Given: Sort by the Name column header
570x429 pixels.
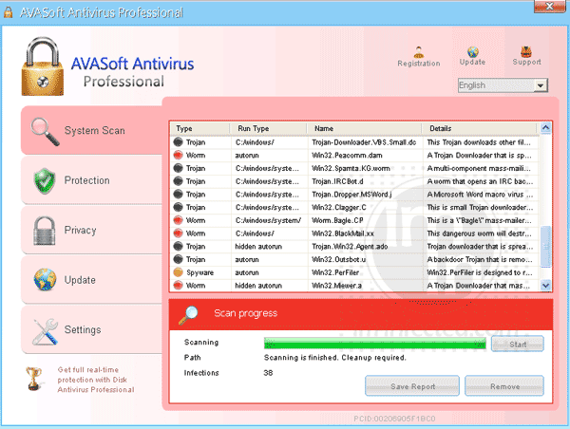Looking at the screenshot, I should click(x=364, y=128).
